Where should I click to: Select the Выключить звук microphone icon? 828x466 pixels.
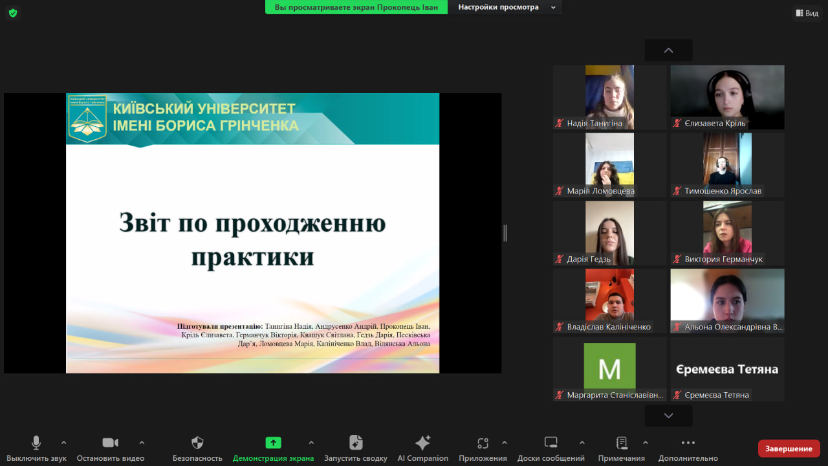[36, 443]
